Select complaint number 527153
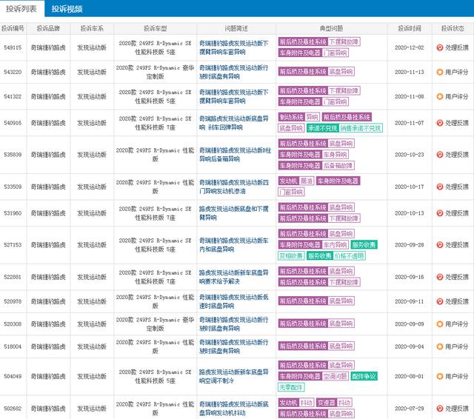Viewport: 474px width, 419px height. tap(13, 245)
